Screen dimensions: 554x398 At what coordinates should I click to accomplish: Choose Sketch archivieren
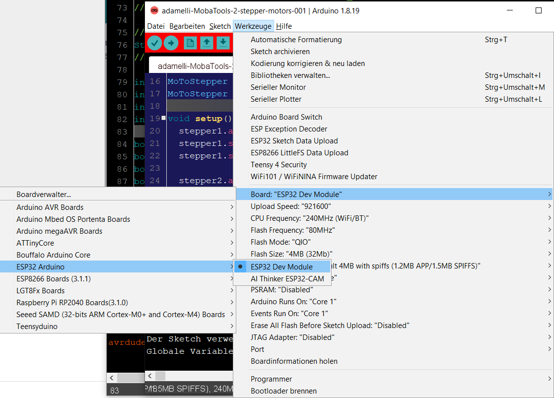394,52
